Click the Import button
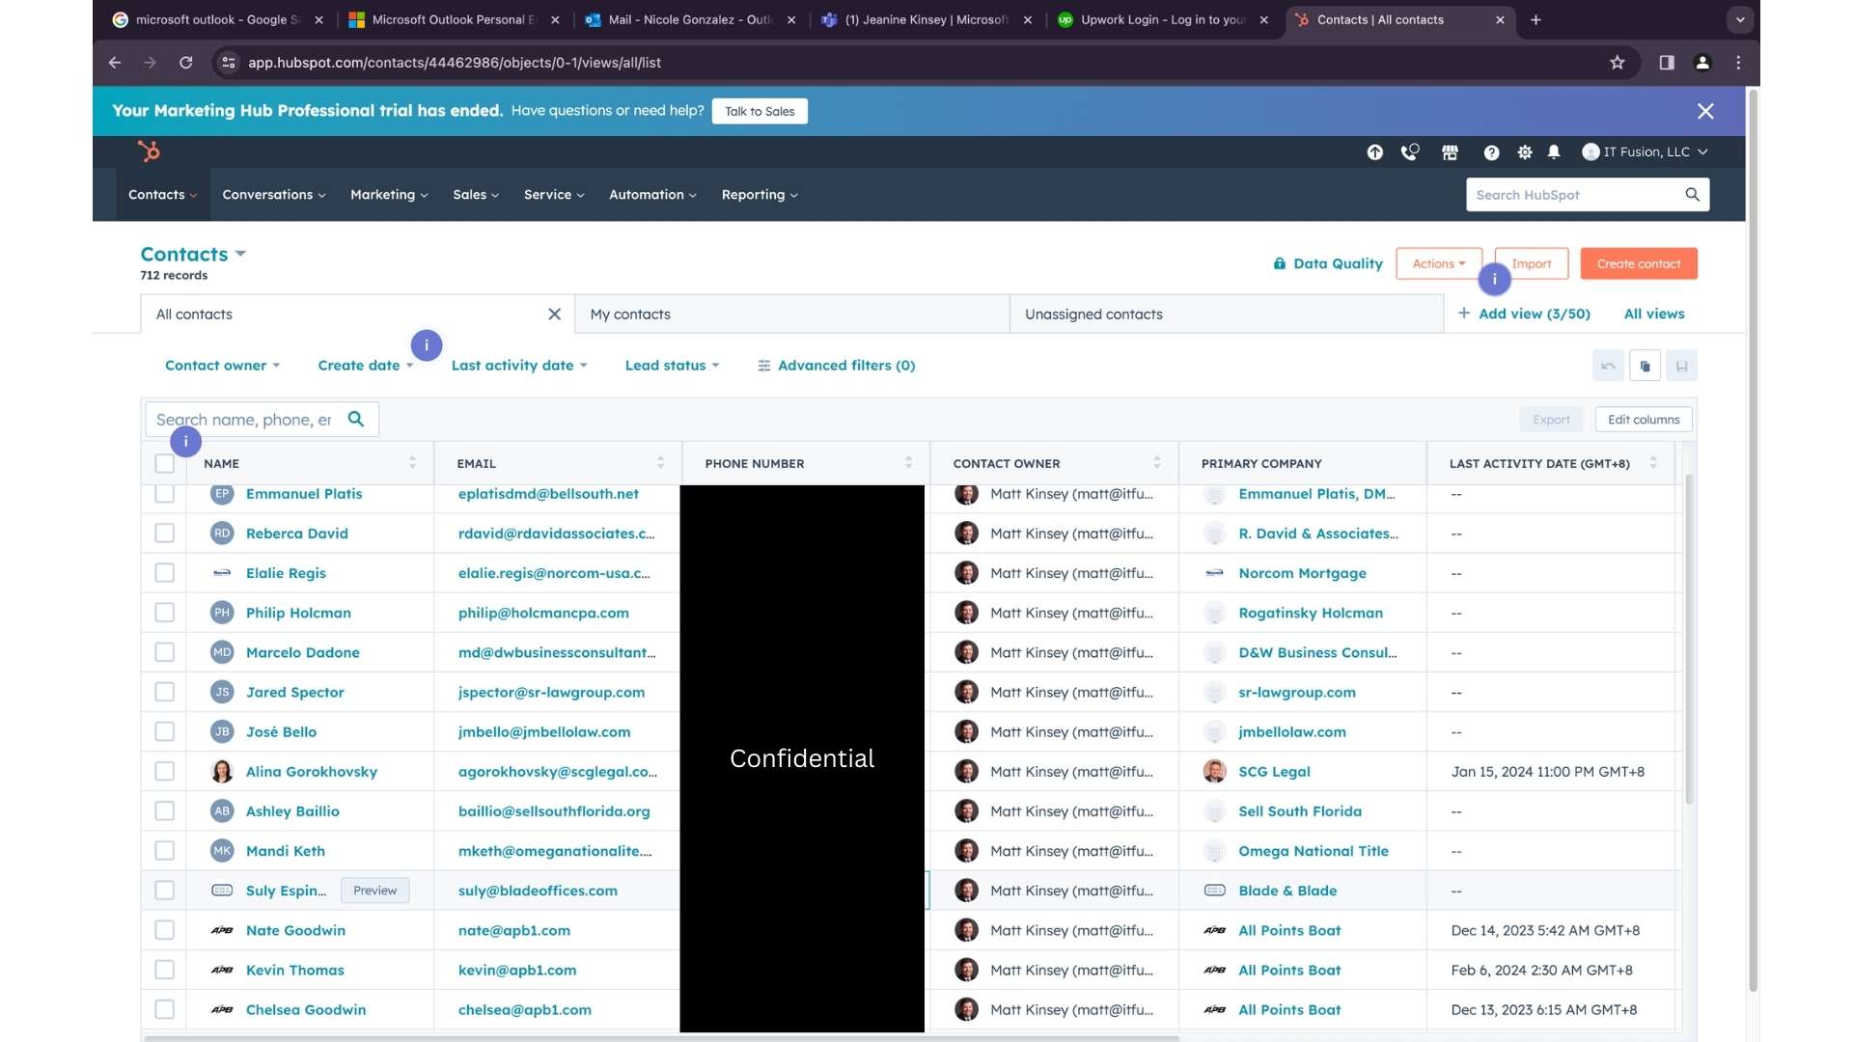 click(x=1532, y=263)
